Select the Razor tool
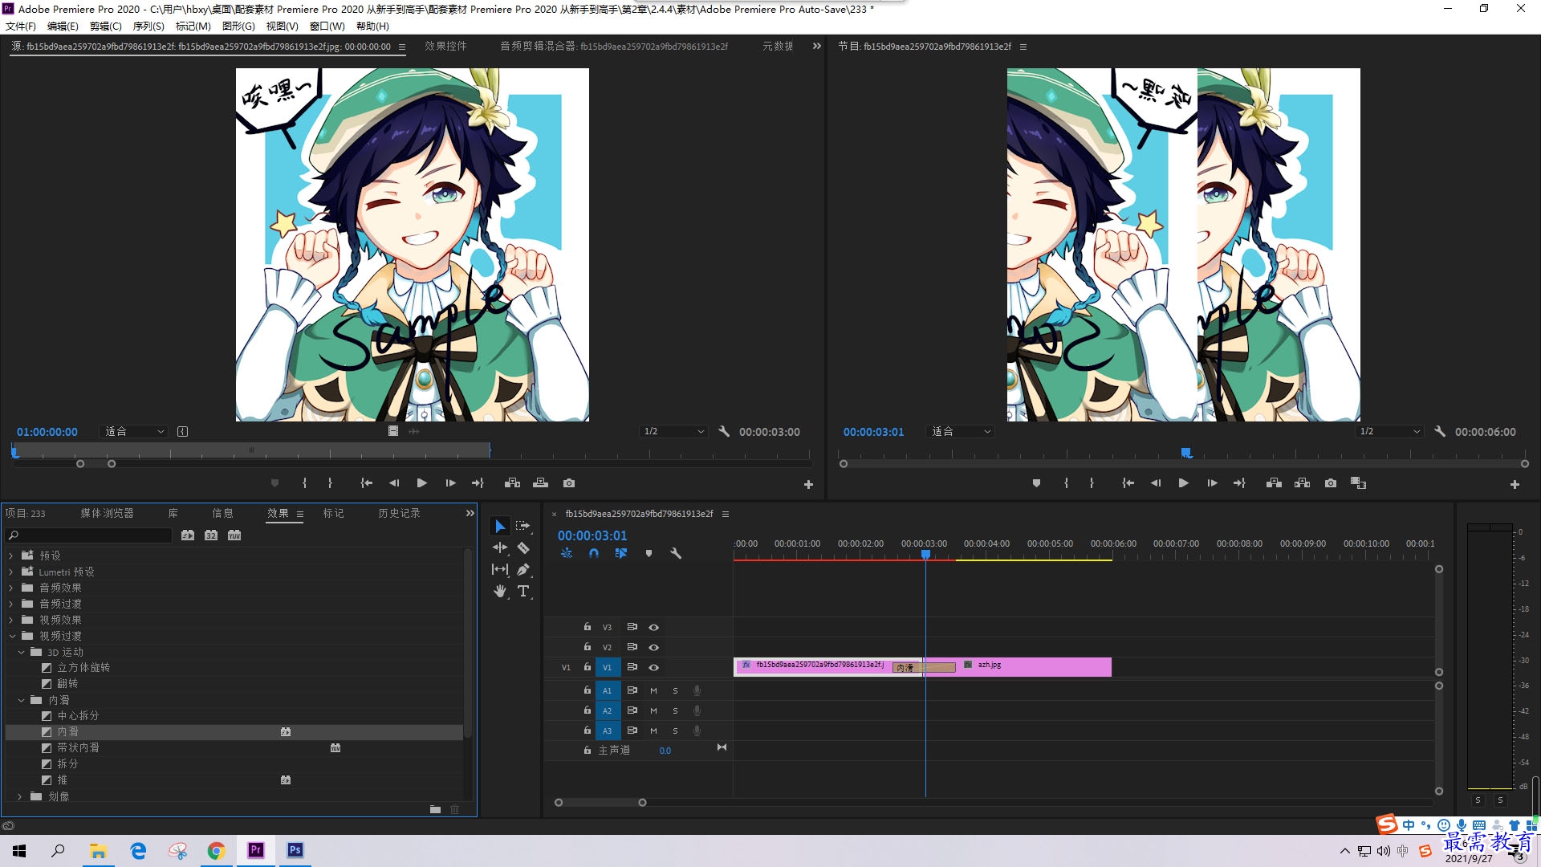The image size is (1541, 867). [x=523, y=547]
